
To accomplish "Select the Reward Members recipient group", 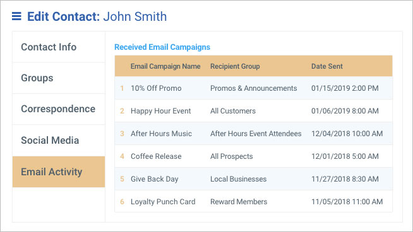I will coord(239,202).
